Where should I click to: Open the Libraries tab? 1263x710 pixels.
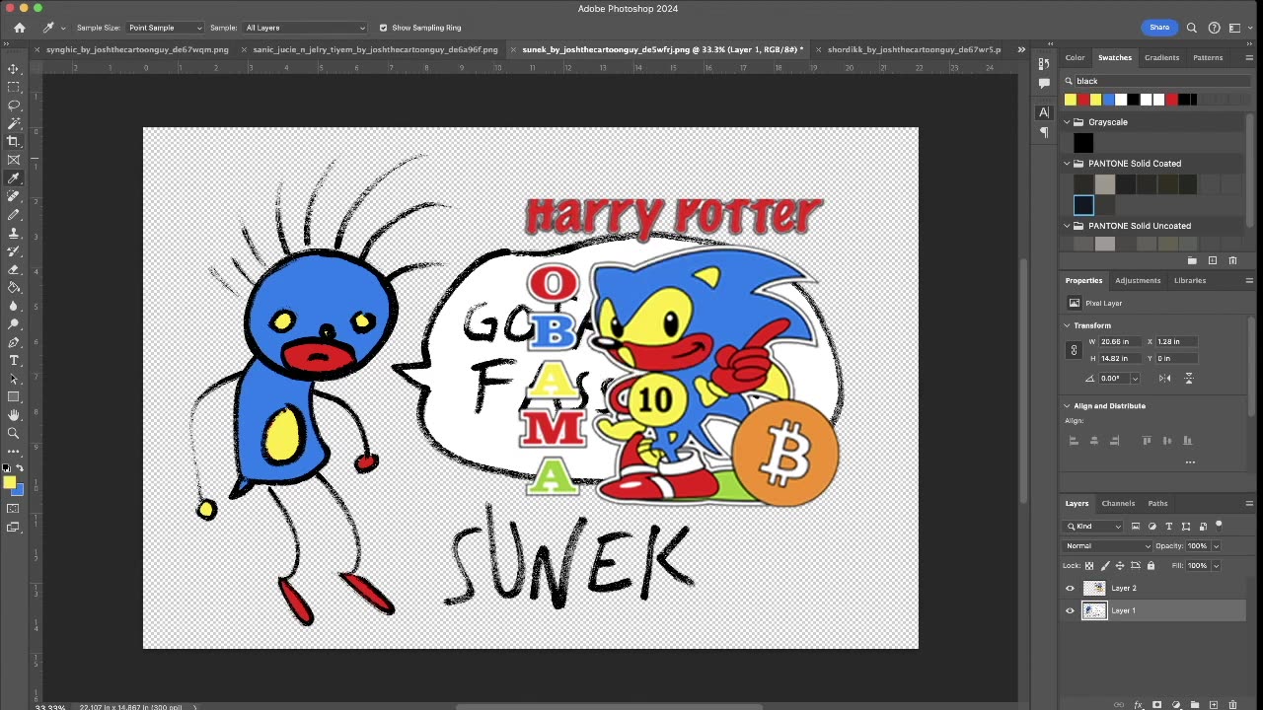click(1190, 280)
